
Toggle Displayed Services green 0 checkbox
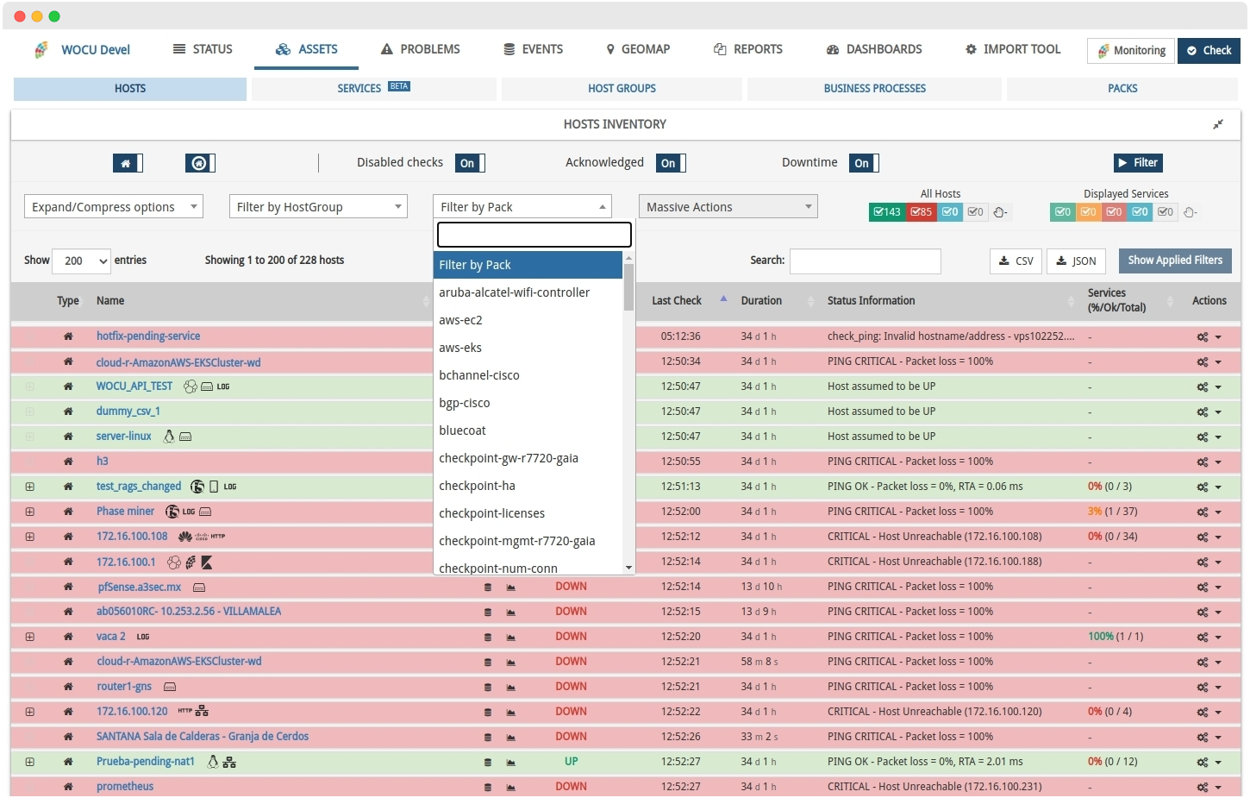1062,212
